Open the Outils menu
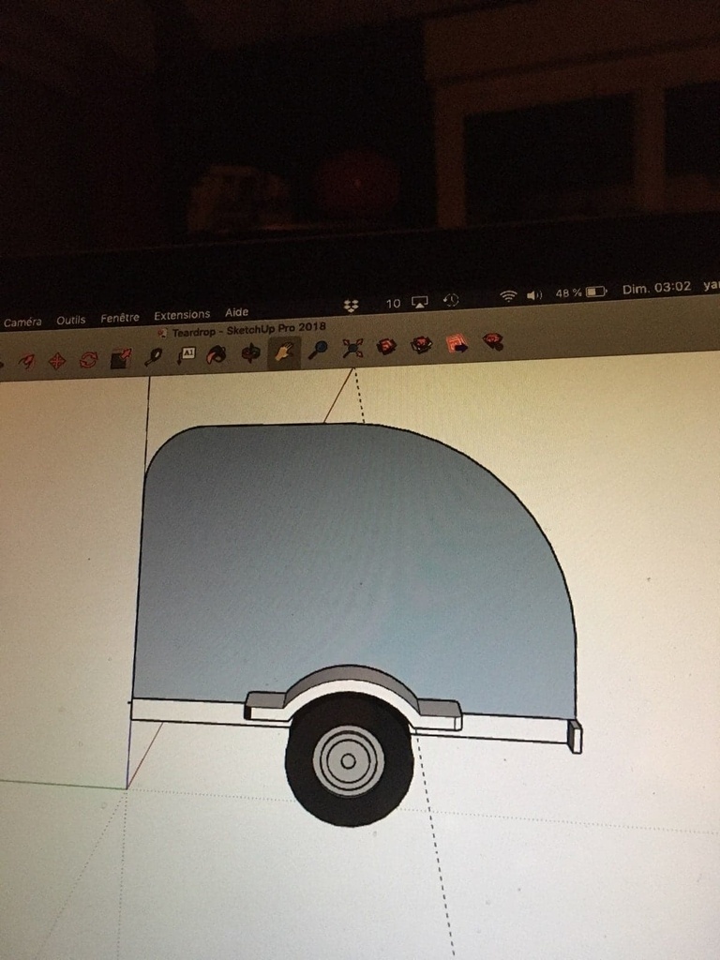Screen dimensions: 720x960 coord(71,320)
